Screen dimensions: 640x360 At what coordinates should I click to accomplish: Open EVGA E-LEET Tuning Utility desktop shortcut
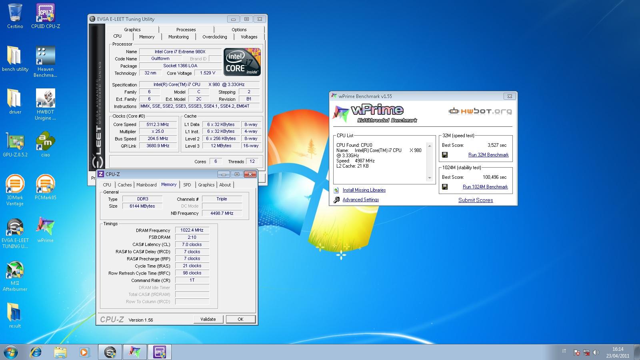tap(15, 233)
